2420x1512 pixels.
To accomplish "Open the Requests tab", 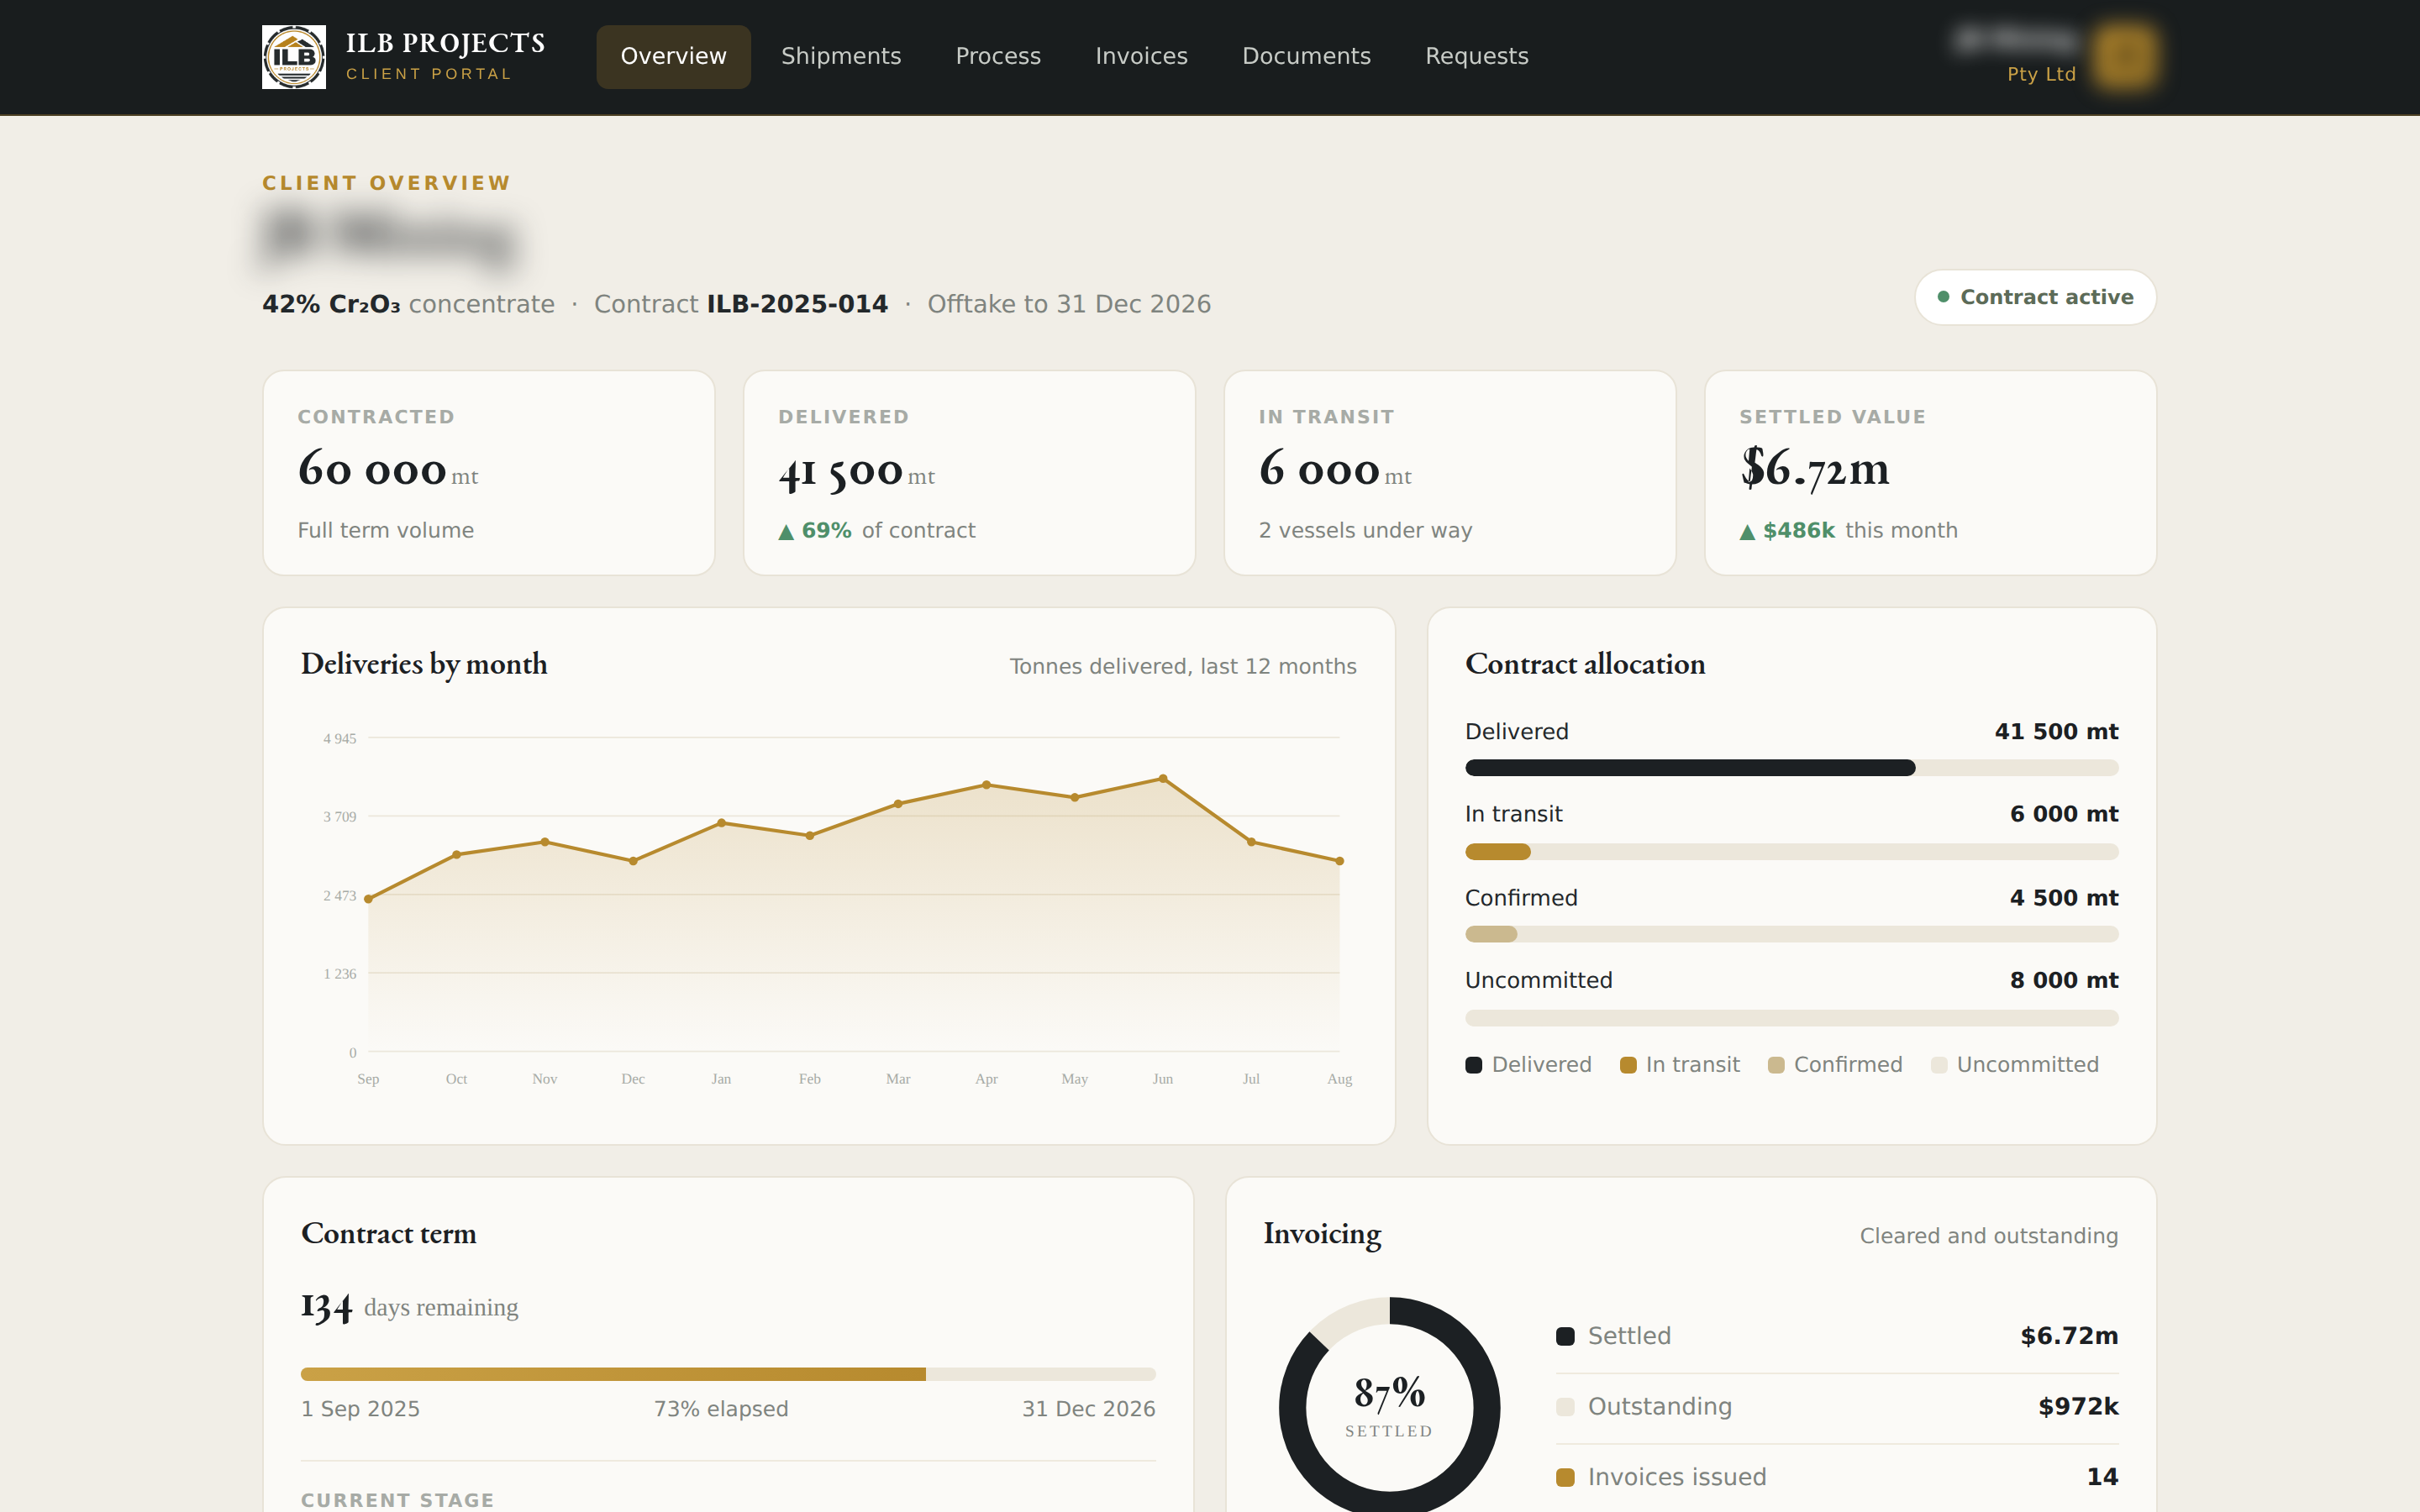I will (x=1476, y=57).
